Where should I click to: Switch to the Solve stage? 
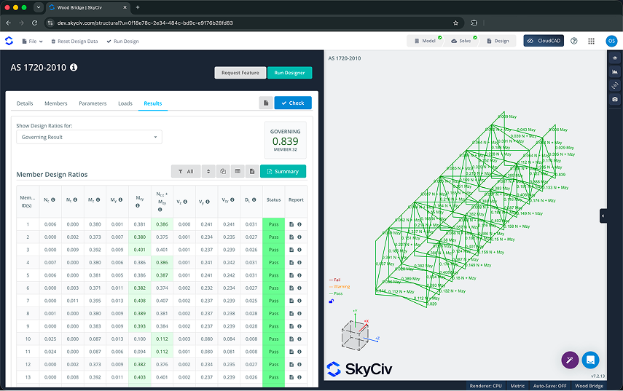click(461, 41)
